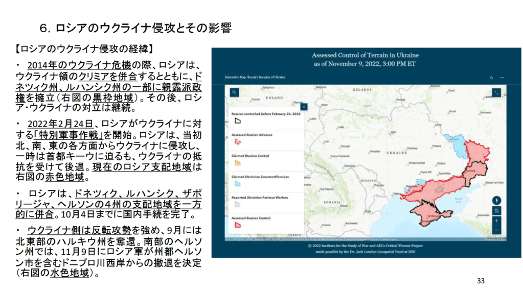This screenshot has height=293, width=523.
Task: Select the Claimed Ukrainian Counteroffensives blue swatch
Action: click(x=238, y=183)
